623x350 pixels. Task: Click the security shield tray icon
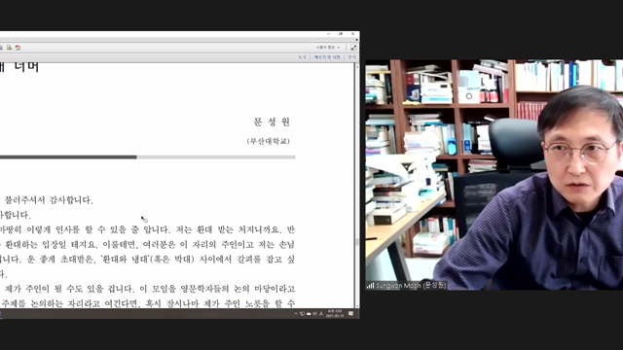tap(303, 314)
